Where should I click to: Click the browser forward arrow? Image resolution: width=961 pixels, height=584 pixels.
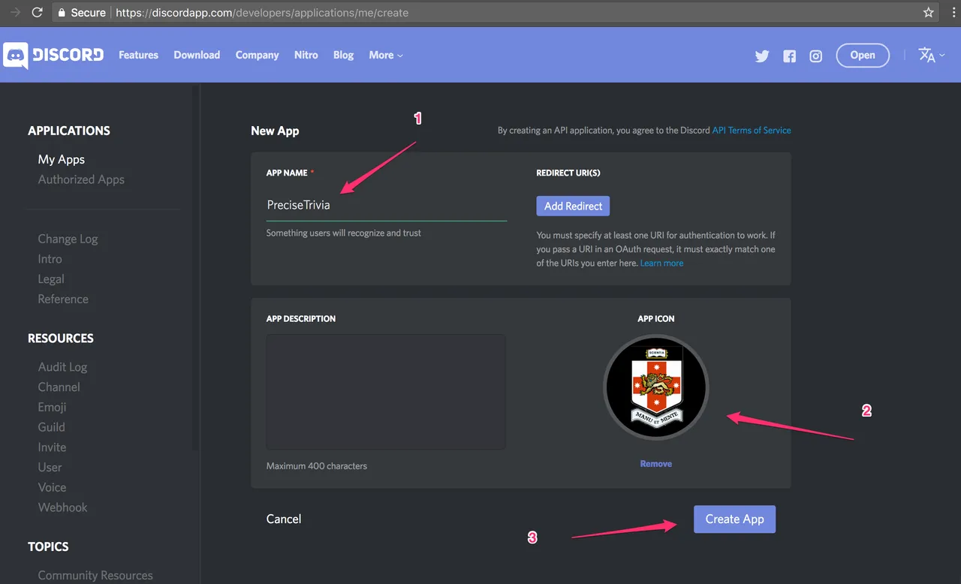tap(14, 13)
